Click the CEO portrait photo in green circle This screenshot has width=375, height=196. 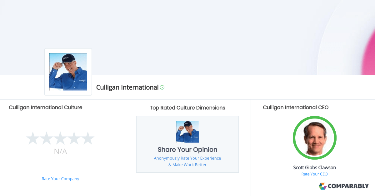[x=314, y=138]
